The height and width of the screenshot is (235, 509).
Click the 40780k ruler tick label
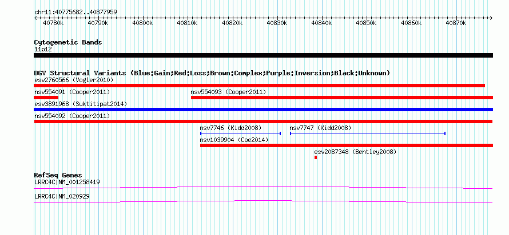point(53,23)
